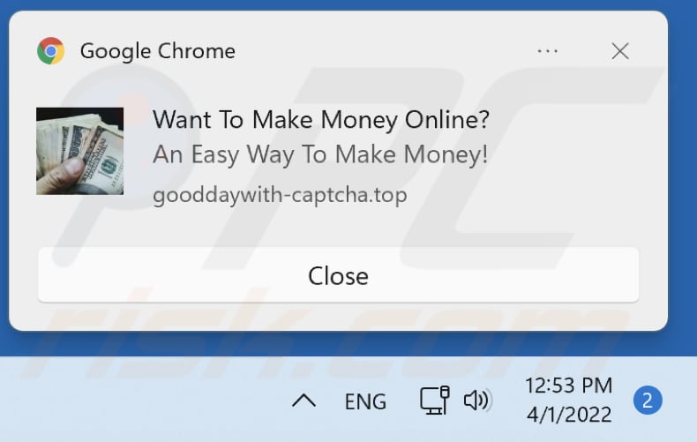The image size is (697, 442).
Task: Expand the hidden tray icons chevron
Action: [304, 401]
